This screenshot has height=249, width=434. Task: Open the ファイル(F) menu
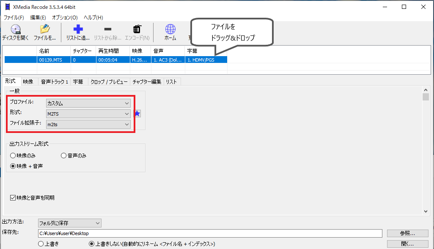[x=14, y=17]
